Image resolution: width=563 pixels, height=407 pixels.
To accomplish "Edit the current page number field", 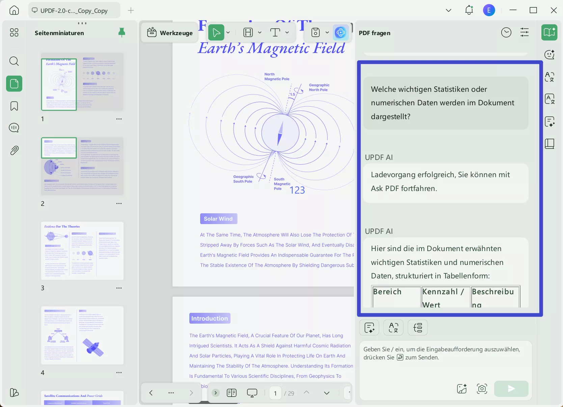I will [x=275, y=393].
